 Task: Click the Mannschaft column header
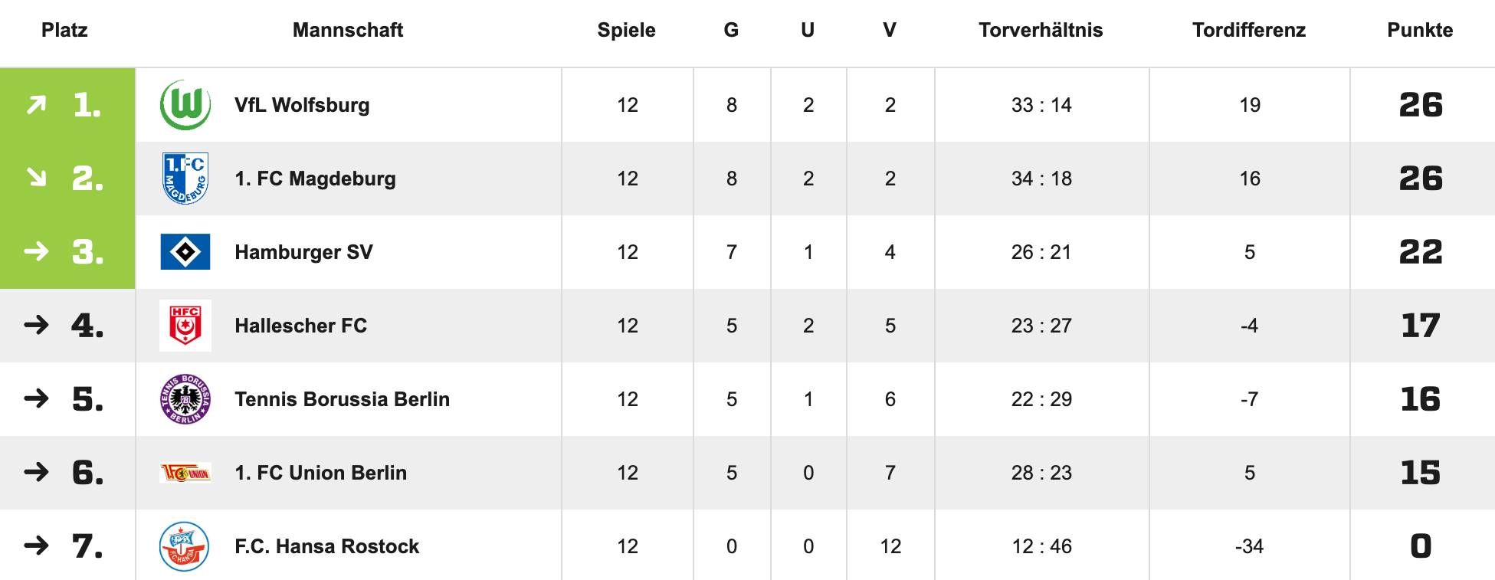coord(348,30)
